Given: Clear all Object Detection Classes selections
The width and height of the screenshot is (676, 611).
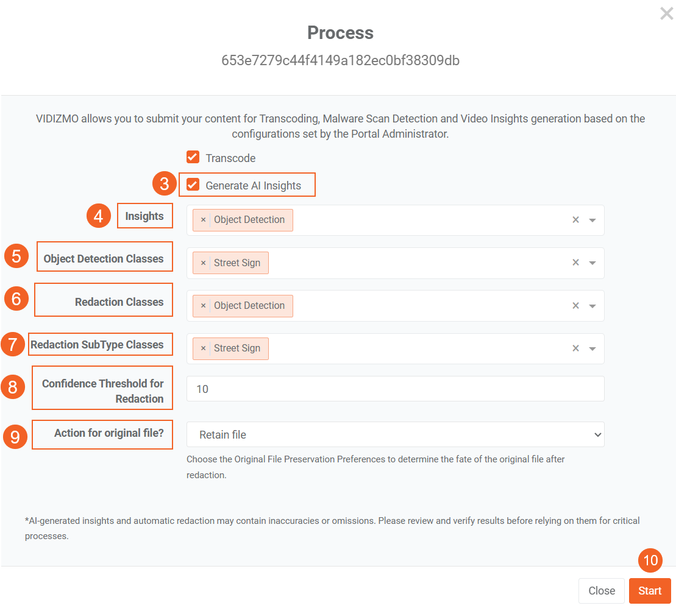Looking at the screenshot, I should tap(575, 263).
